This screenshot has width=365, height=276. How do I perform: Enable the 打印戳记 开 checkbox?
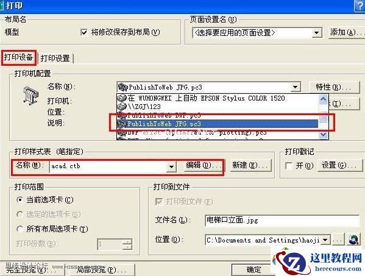pos(289,166)
